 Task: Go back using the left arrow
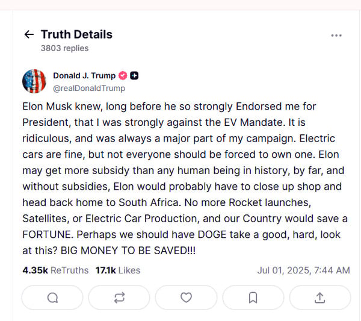(29, 34)
